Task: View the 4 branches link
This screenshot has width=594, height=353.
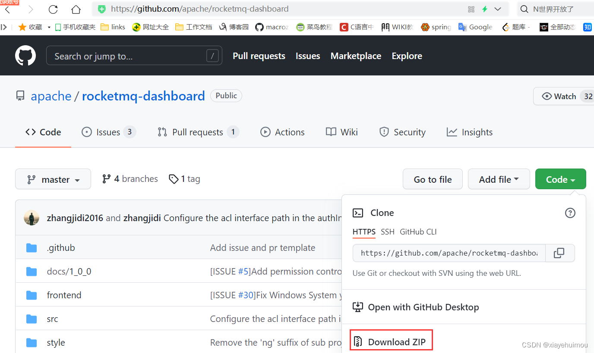Action: pyautogui.click(x=130, y=179)
